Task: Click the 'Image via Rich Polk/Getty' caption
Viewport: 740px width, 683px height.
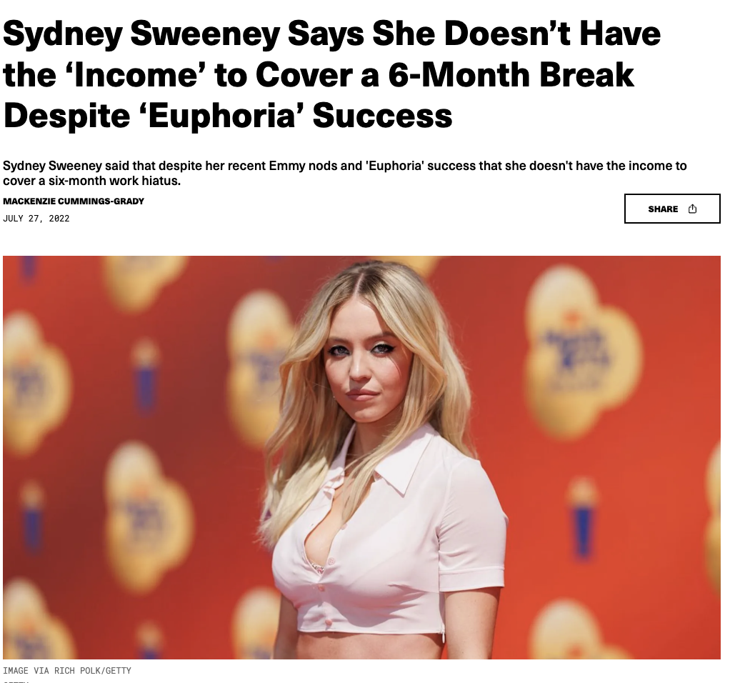Action: click(67, 671)
